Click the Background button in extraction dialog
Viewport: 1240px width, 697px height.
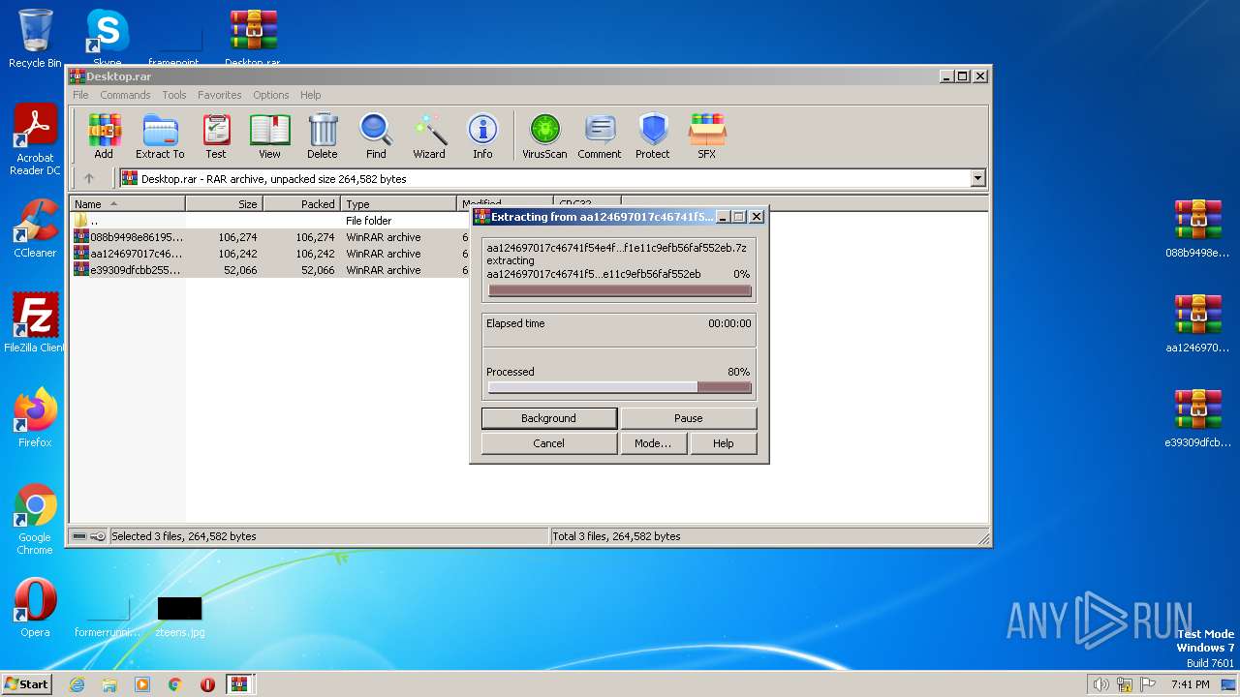coord(549,418)
